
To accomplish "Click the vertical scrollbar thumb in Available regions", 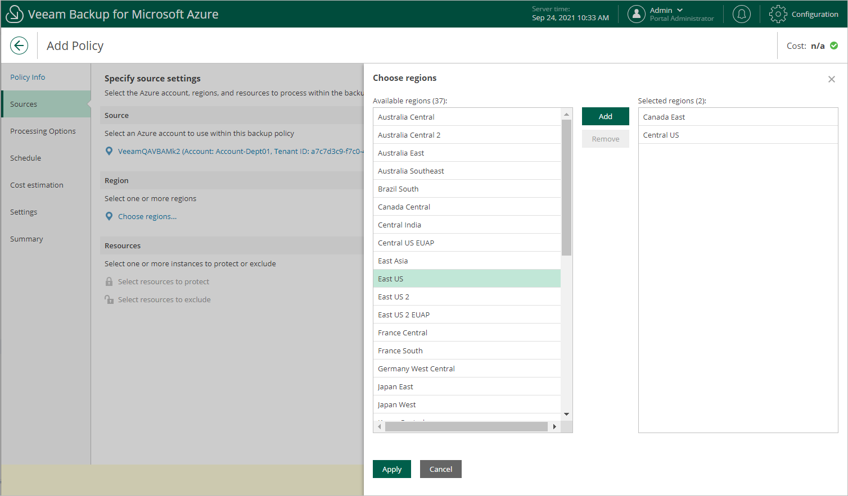I will [567, 188].
